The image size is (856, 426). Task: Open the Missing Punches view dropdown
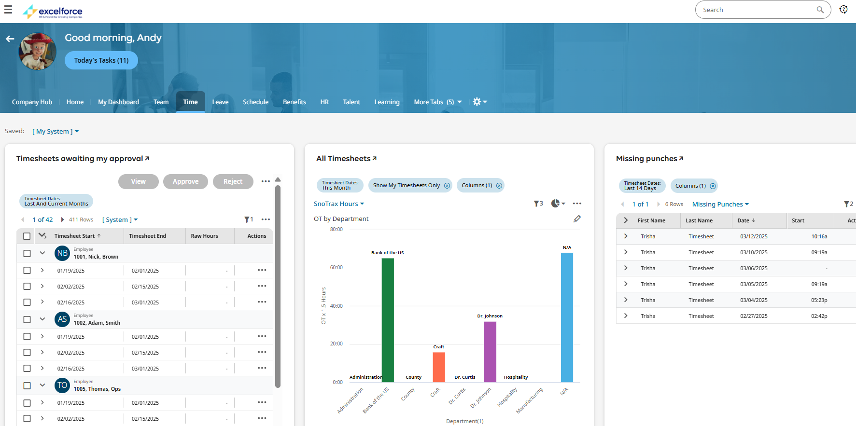tap(721, 204)
